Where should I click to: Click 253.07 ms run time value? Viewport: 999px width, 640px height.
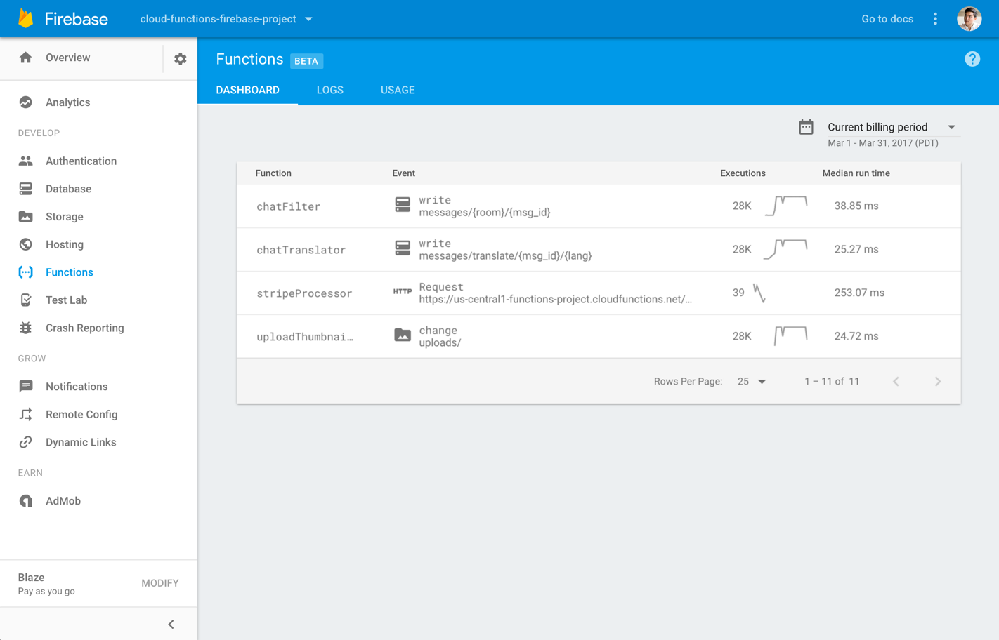click(x=859, y=293)
